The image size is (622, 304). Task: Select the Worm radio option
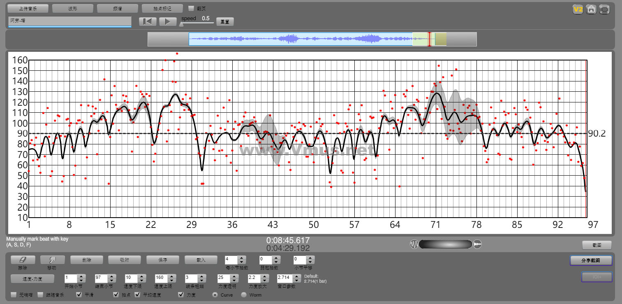click(x=244, y=295)
